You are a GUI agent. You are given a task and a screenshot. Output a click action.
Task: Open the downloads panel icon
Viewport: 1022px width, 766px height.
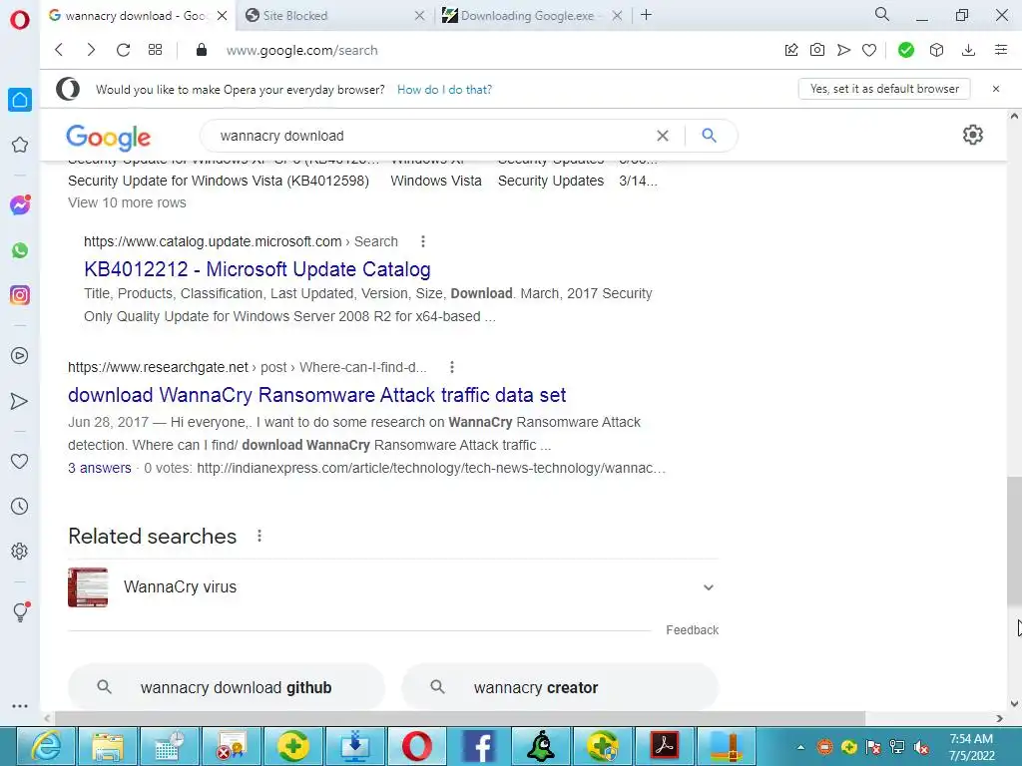968,50
